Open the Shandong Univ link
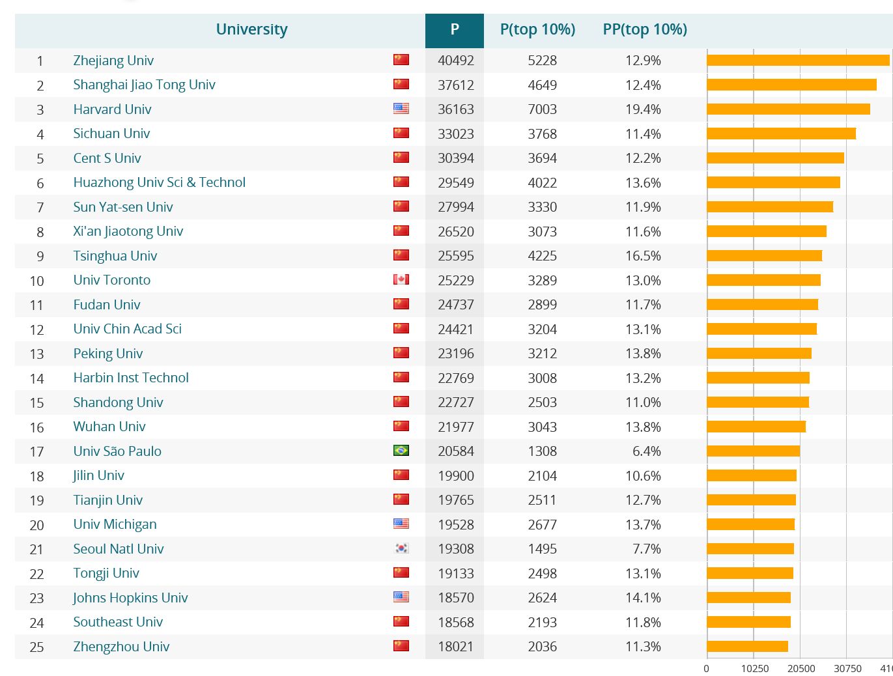893x676 pixels. 118,402
